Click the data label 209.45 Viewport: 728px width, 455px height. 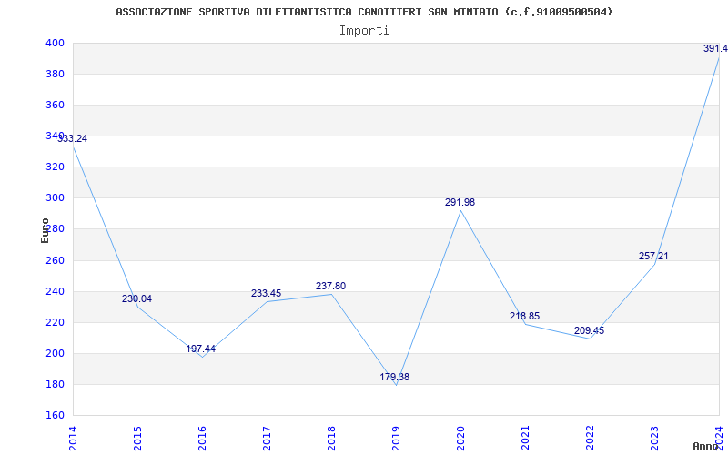click(589, 330)
